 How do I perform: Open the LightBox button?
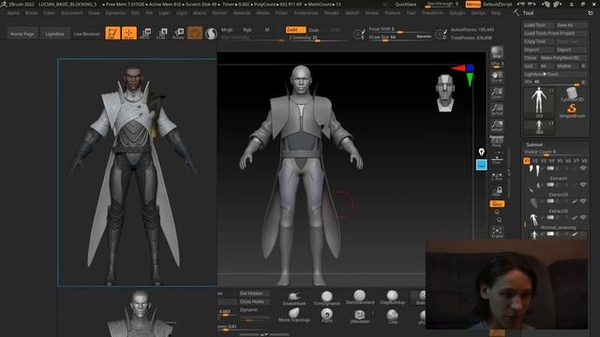[x=54, y=34]
